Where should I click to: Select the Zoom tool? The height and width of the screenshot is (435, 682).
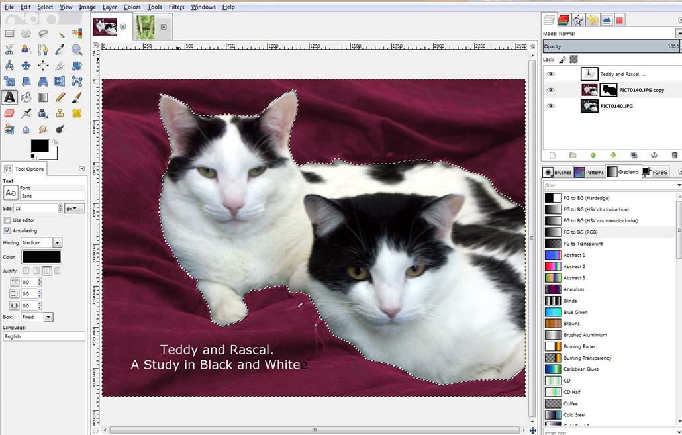(76, 49)
